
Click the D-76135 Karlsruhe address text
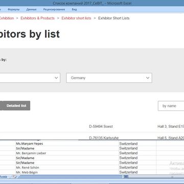[104, 137]
